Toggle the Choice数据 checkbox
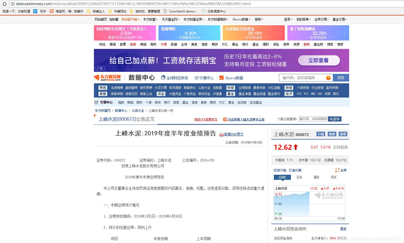 (222, 78)
